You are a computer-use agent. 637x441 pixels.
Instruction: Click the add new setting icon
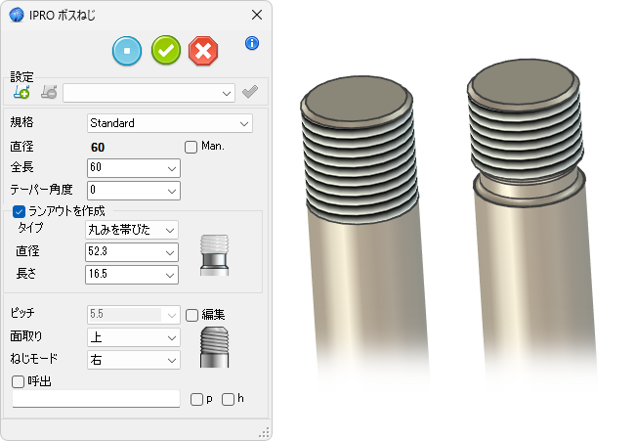coord(21,93)
